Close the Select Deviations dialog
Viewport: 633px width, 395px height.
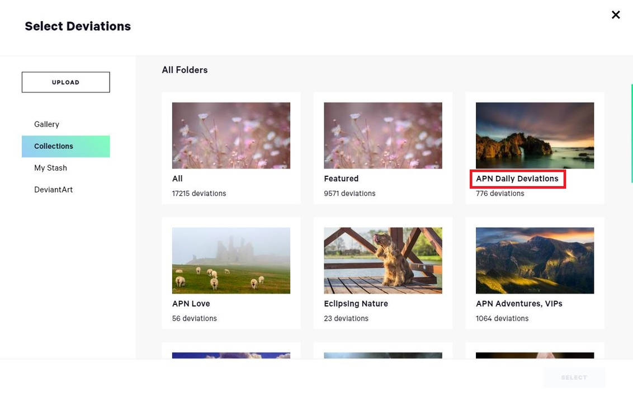point(616,15)
